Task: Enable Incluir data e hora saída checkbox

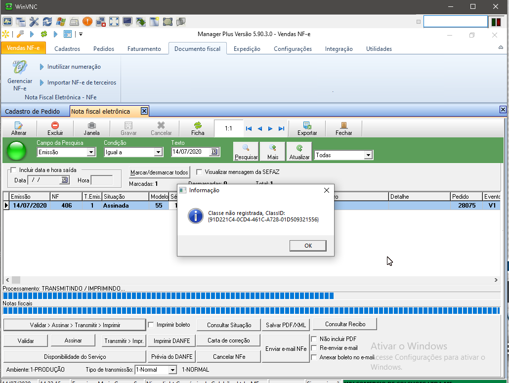Action: pos(13,170)
